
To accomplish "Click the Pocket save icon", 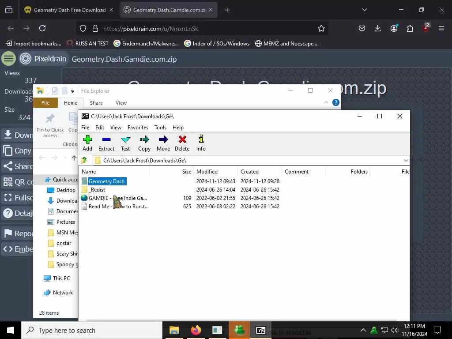I will [362, 28].
